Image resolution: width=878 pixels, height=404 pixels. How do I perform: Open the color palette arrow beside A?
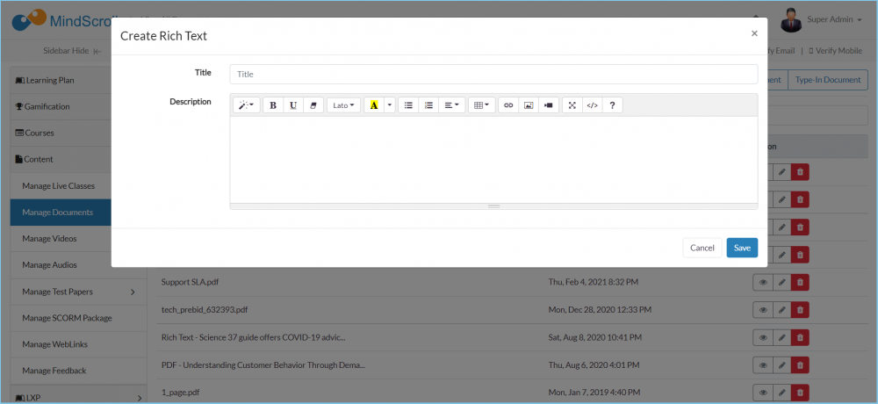tap(390, 105)
